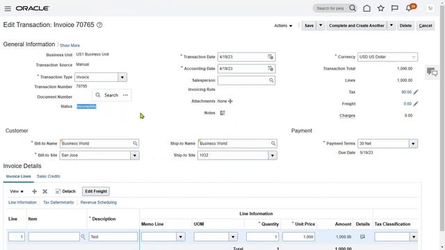The image size is (445, 250).
Task: Go to the Home page icon
Action: click(366, 8)
